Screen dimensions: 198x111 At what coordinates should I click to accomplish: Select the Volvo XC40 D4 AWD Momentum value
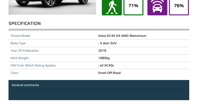click(x=122, y=36)
